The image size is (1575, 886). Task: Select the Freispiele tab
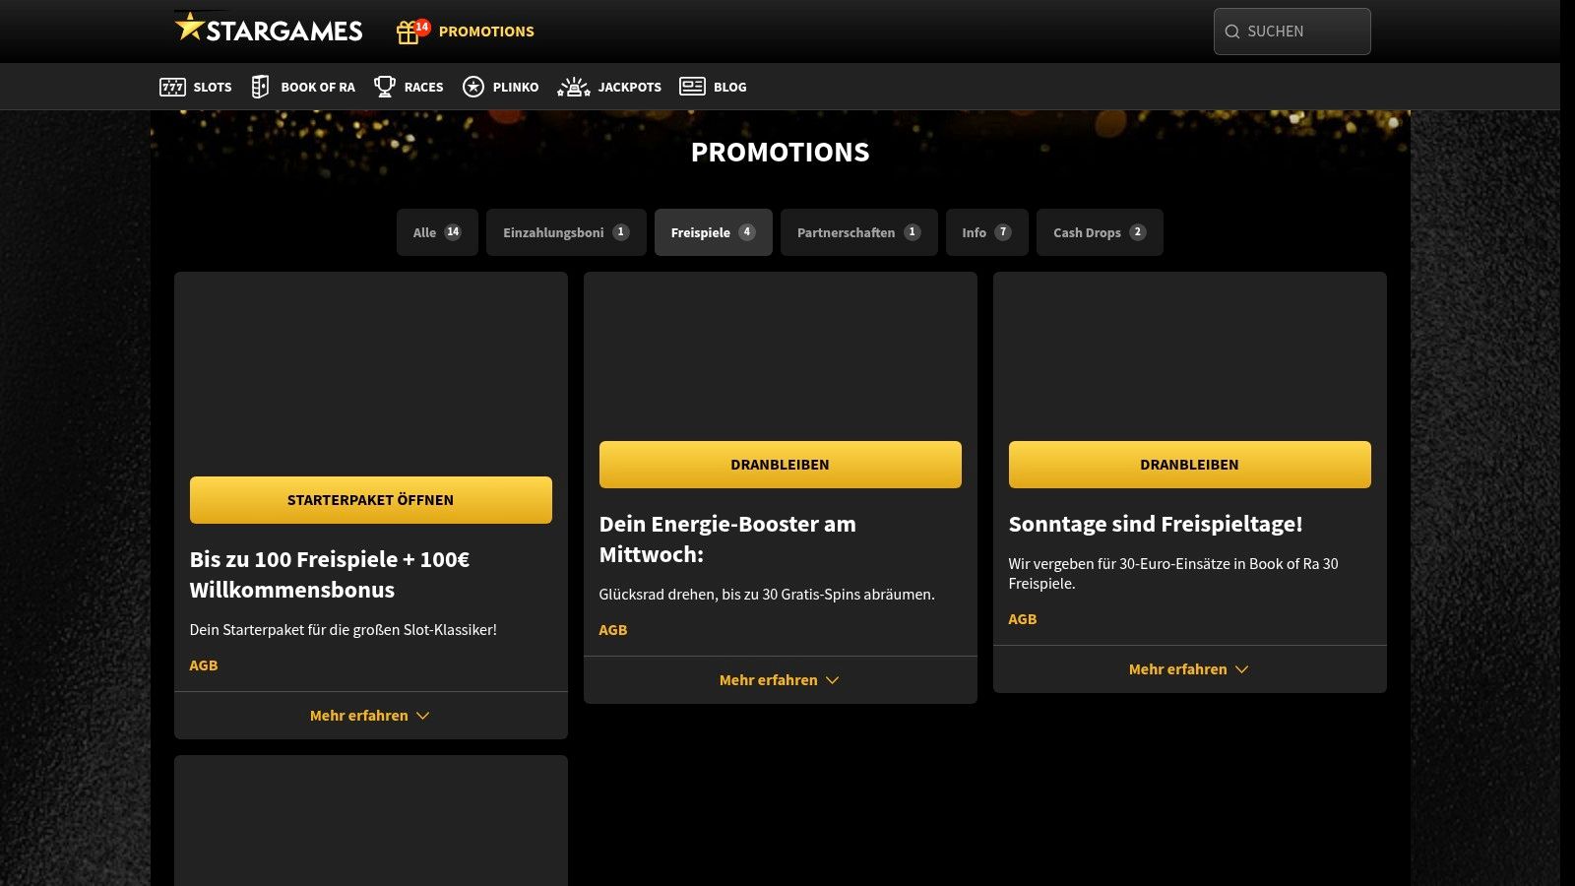click(714, 232)
